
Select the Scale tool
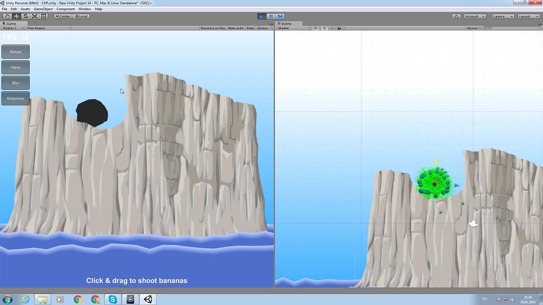(x=35, y=16)
